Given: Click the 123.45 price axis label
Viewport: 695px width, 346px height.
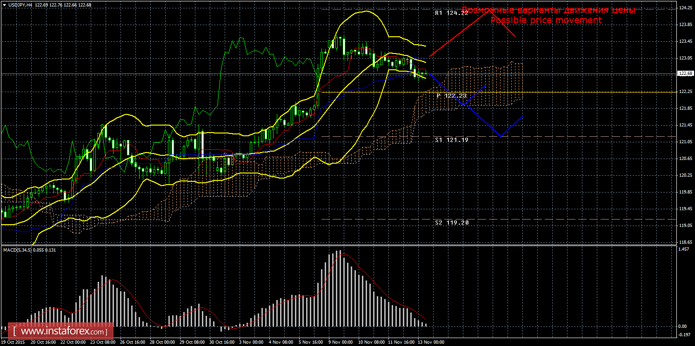Looking at the screenshot, I should coord(686,41).
